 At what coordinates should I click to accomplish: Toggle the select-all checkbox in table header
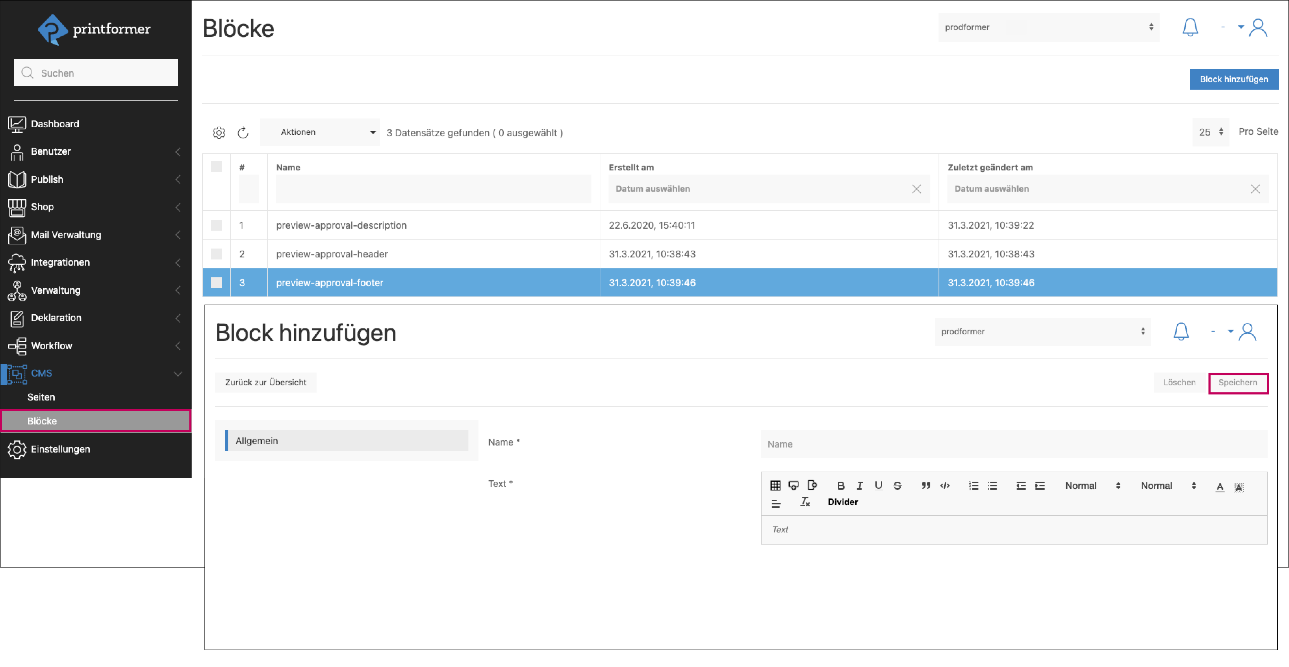point(216,167)
